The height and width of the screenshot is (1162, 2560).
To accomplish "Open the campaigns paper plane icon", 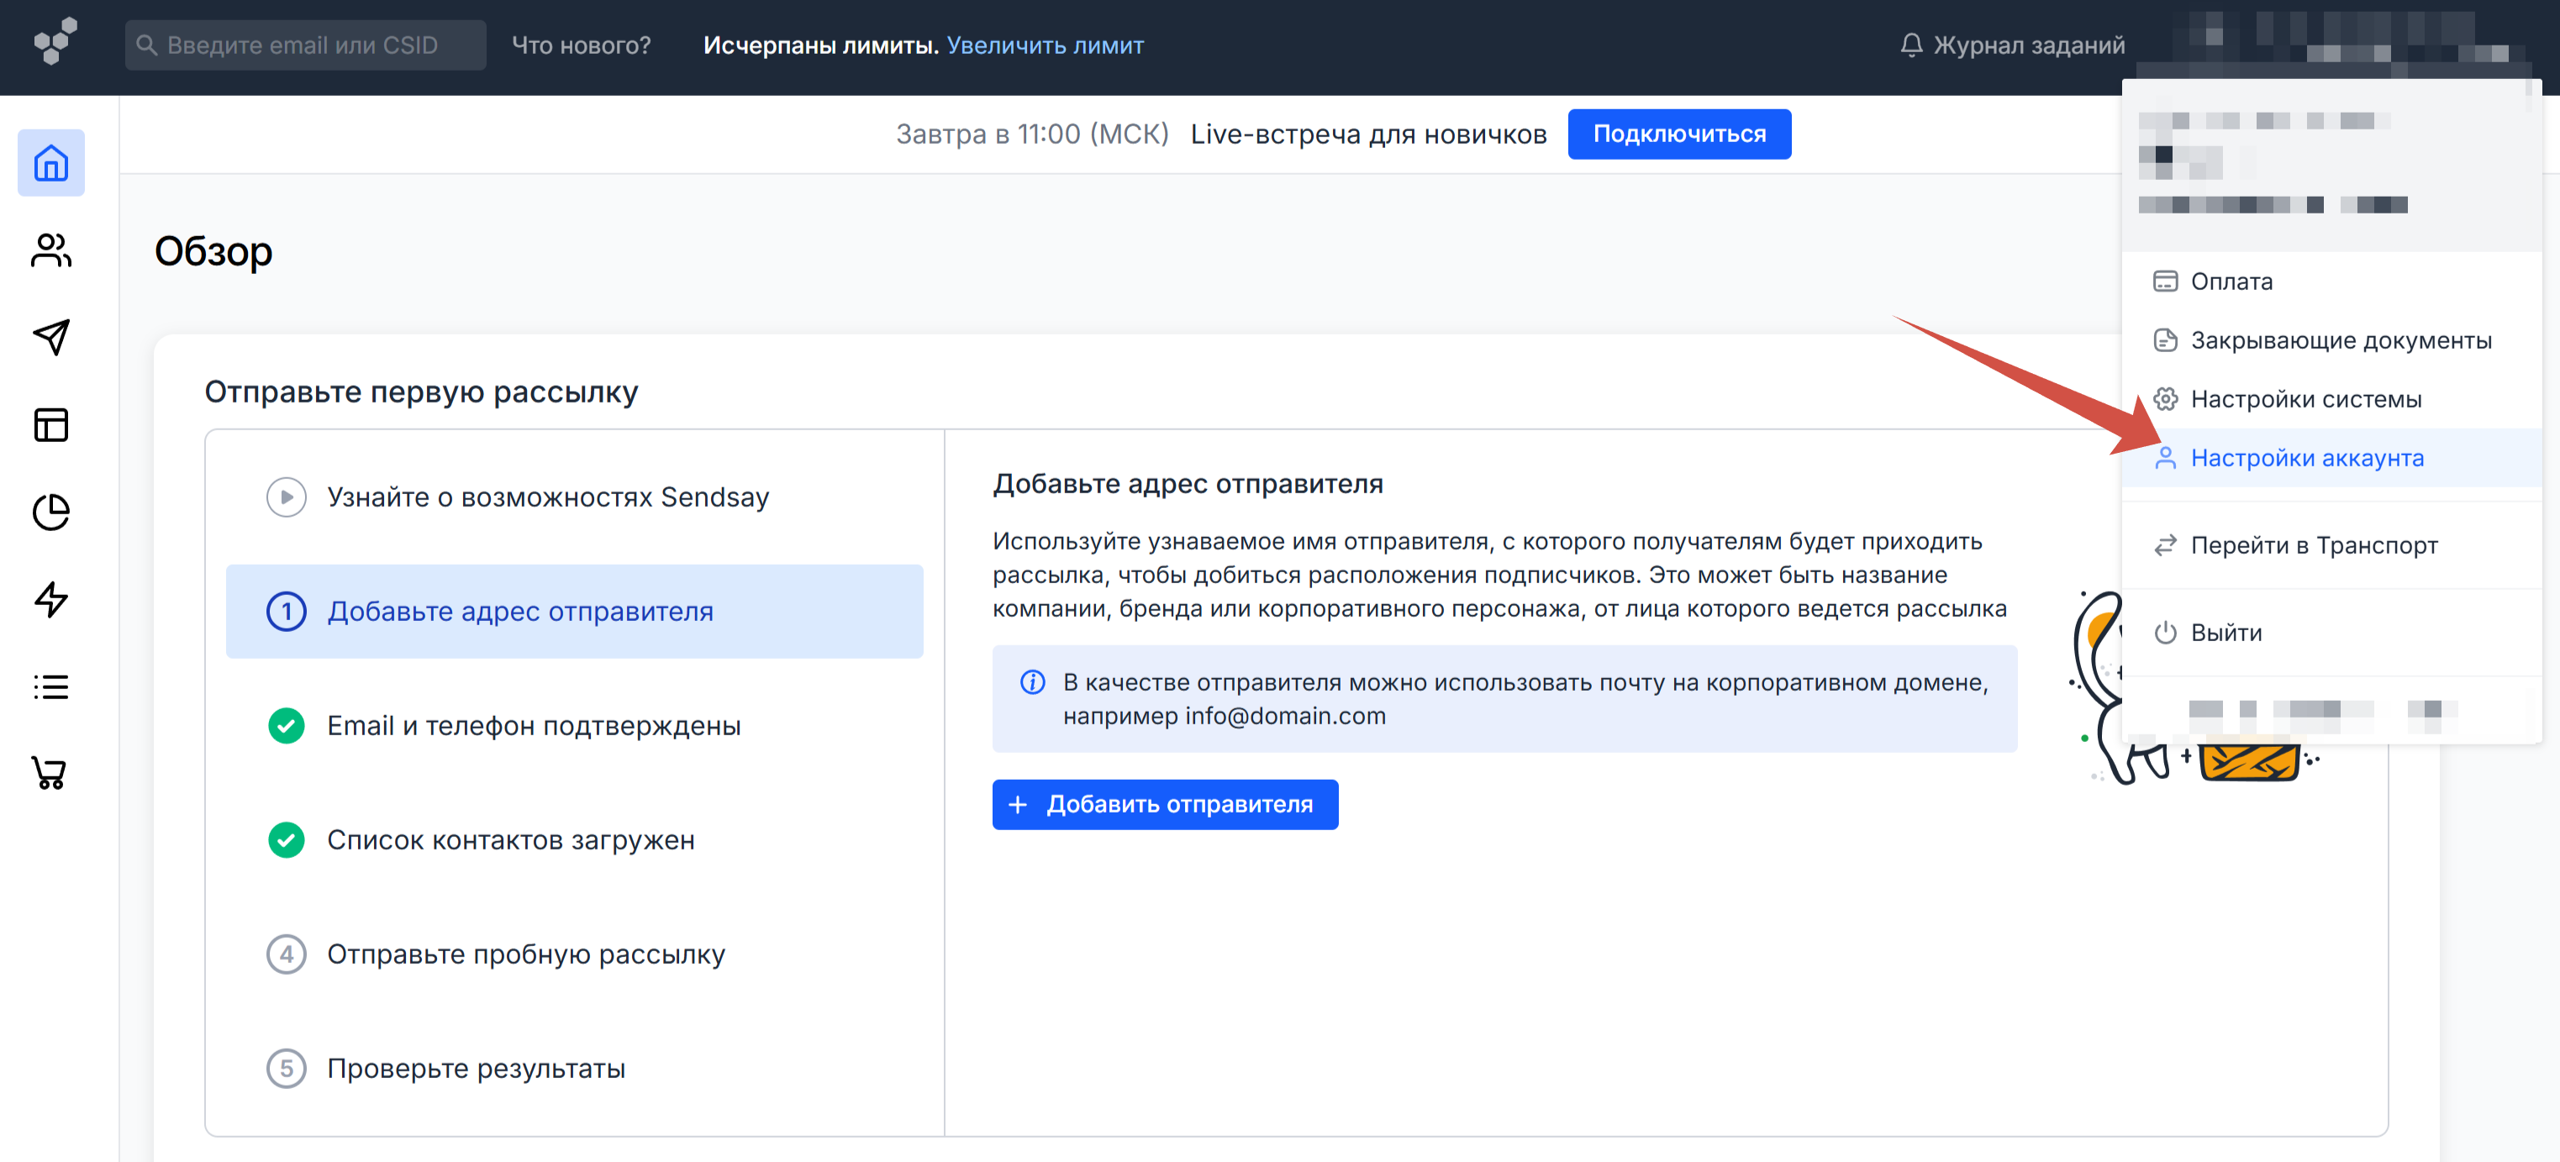I will 50,338.
